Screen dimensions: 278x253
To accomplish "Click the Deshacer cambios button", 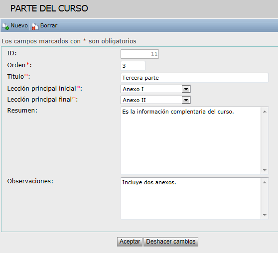I will click(x=171, y=242).
